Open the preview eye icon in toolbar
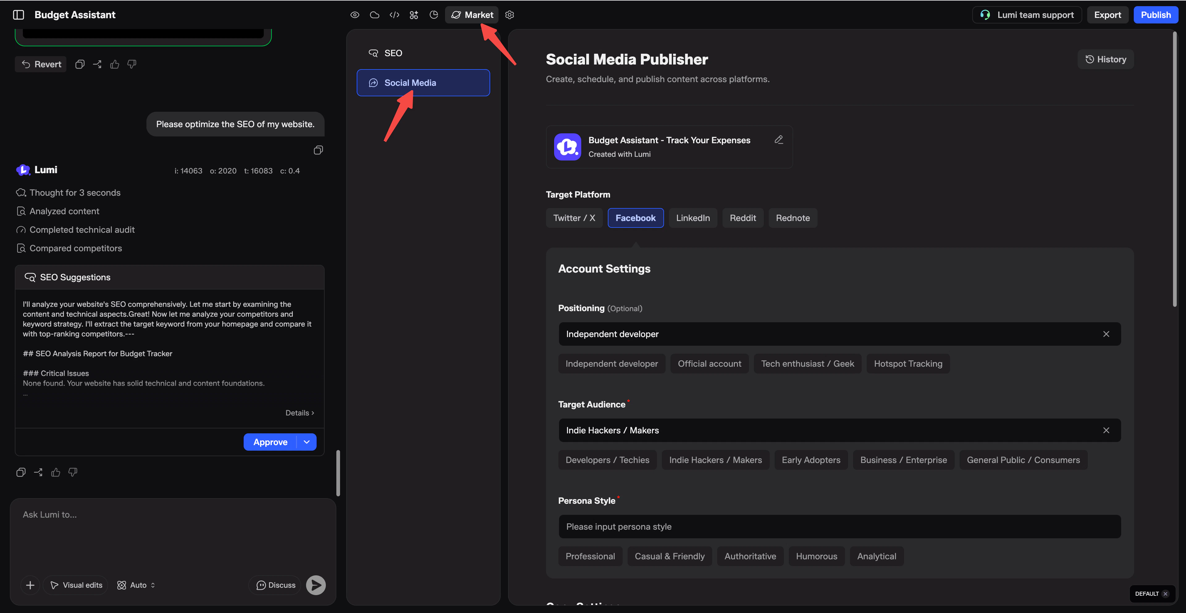The height and width of the screenshot is (613, 1186). tap(355, 15)
